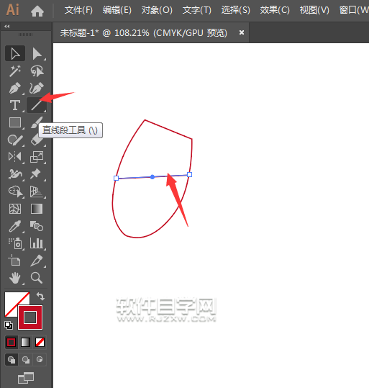Swap fill and stroke colors
Image resolution: width=369 pixels, height=388 pixels.
pyautogui.click(x=40, y=296)
